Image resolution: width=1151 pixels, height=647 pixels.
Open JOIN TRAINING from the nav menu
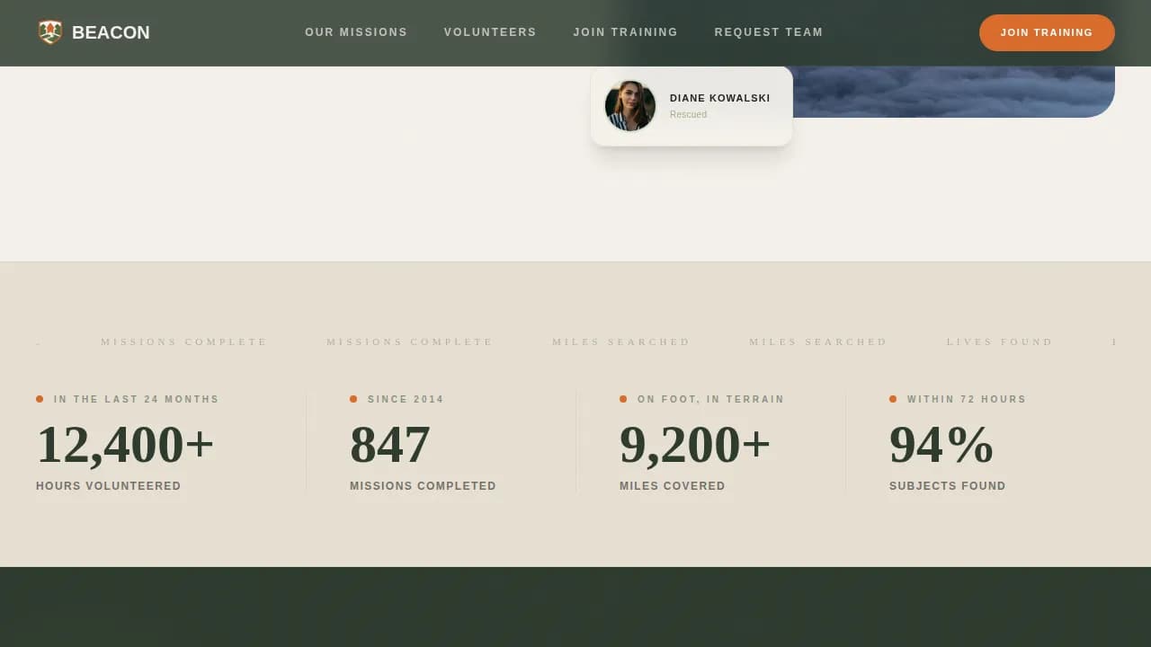[x=625, y=32]
